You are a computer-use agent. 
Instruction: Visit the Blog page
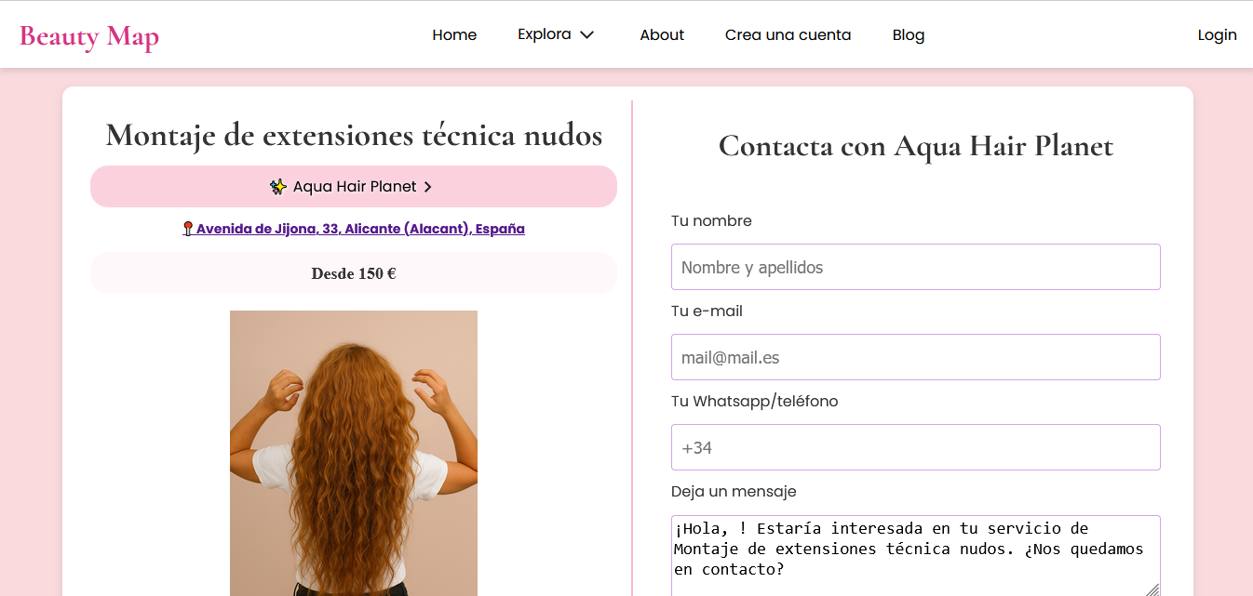[x=909, y=34]
